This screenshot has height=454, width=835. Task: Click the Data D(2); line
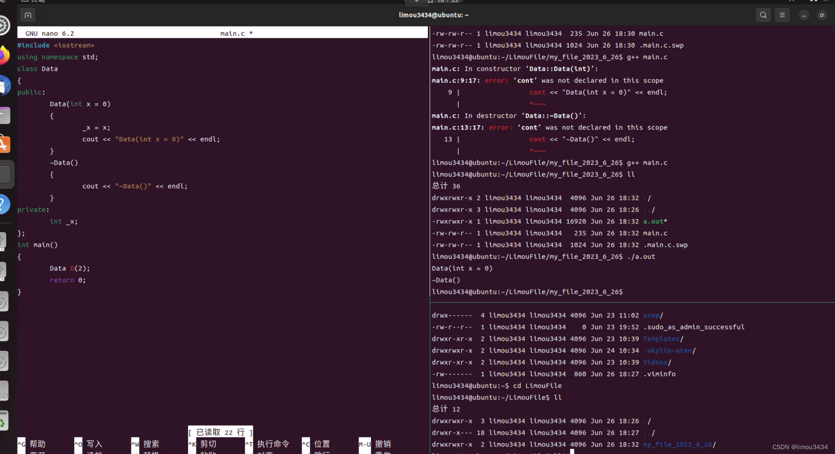(x=70, y=268)
